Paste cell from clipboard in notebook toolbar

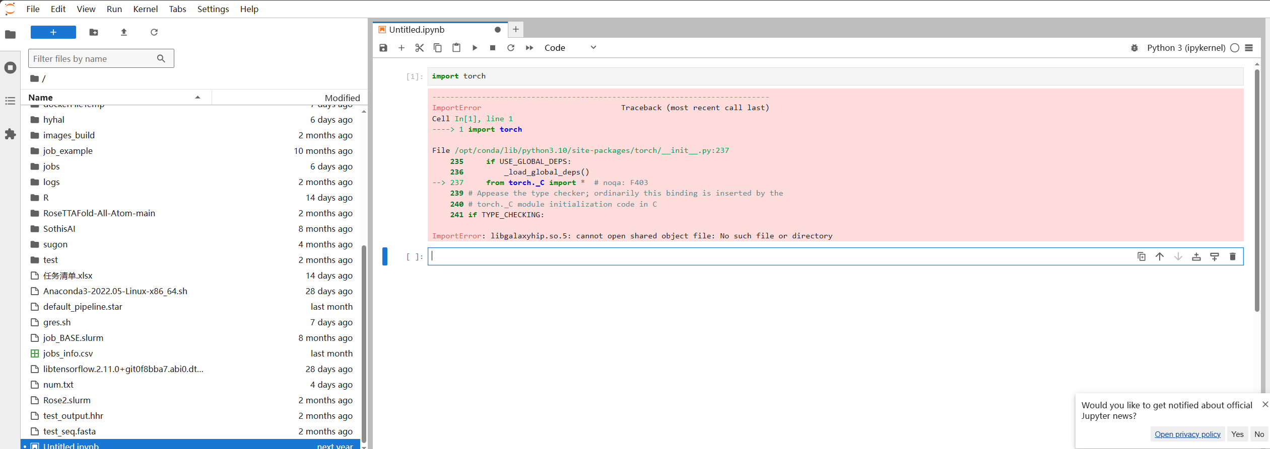point(456,48)
